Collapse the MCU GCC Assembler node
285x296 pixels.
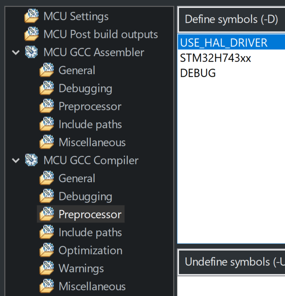coord(16,52)
